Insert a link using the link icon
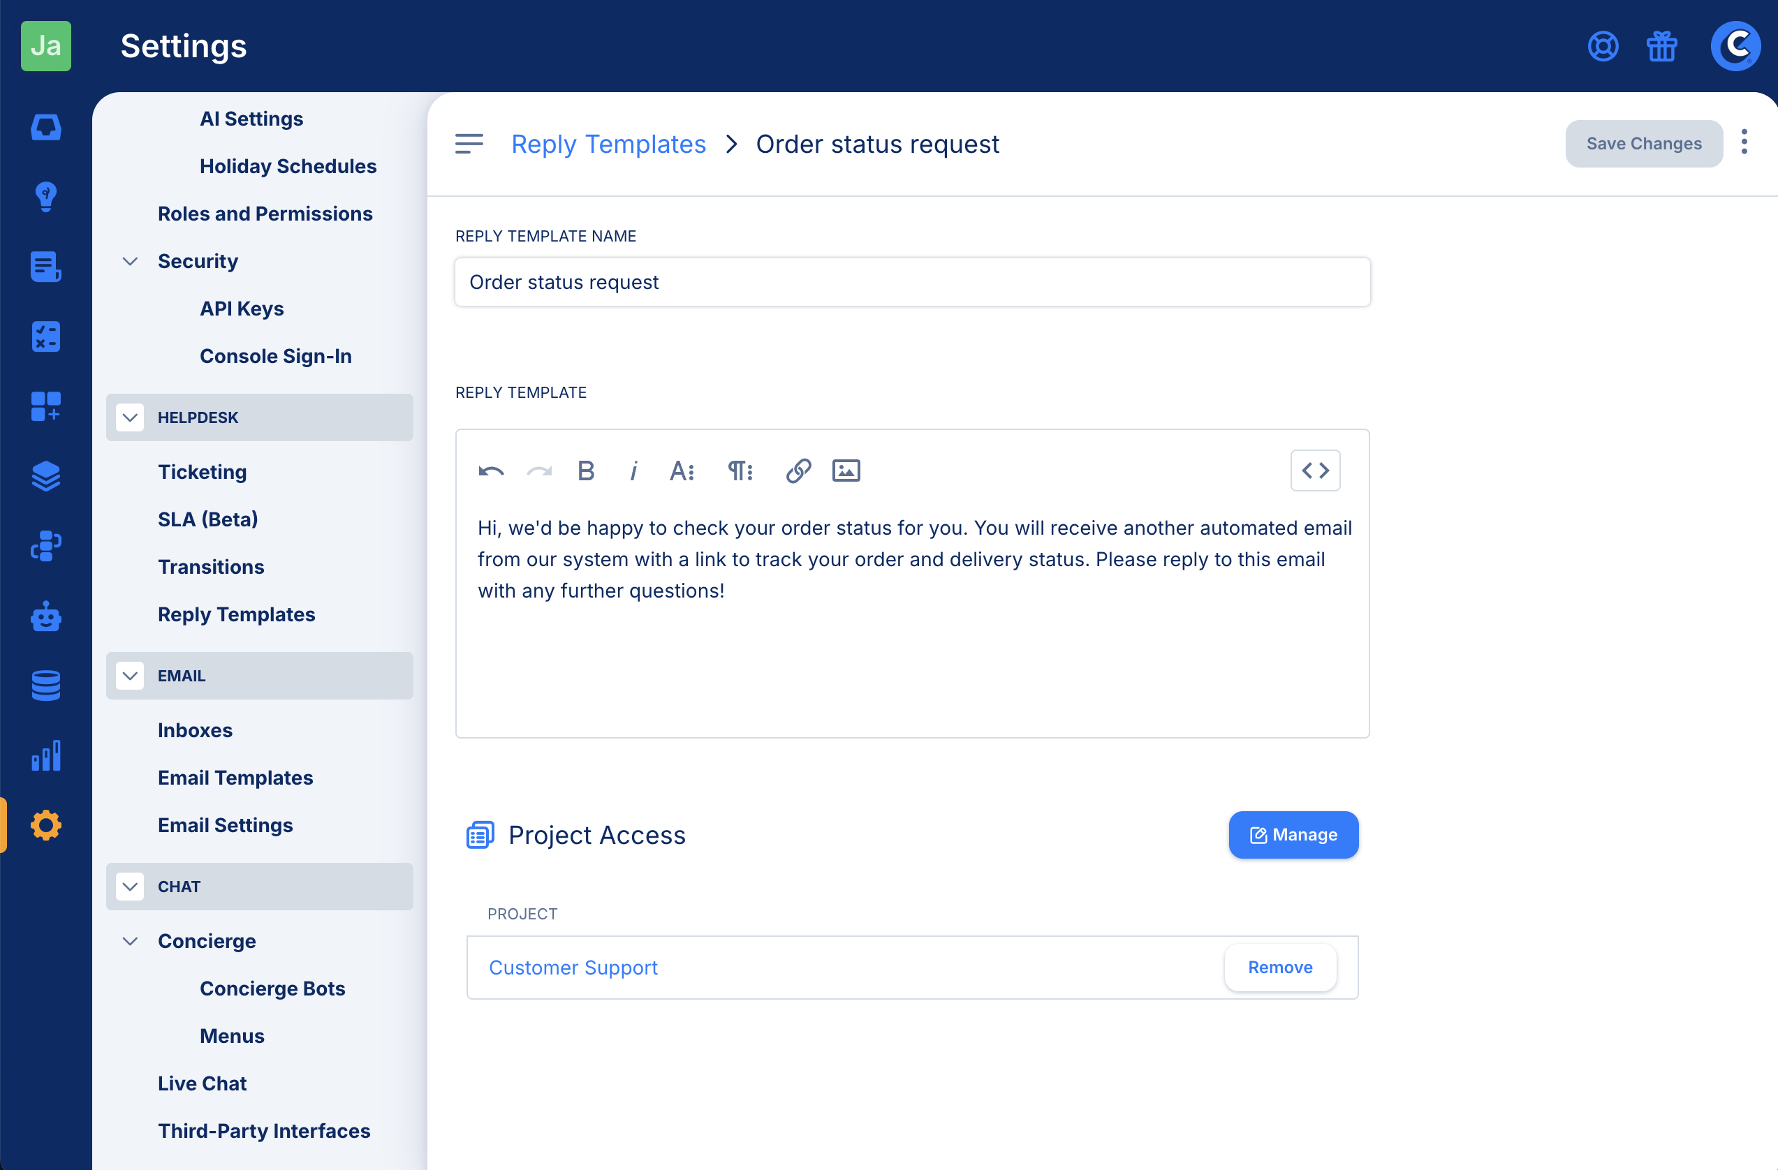 [x=798, y=471]
